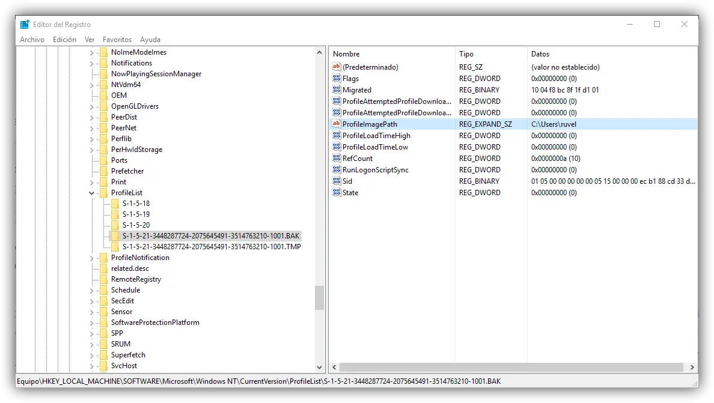Click the Superfetch folder icon
This screenshot has width=714, height=403.
pos(104,355)
